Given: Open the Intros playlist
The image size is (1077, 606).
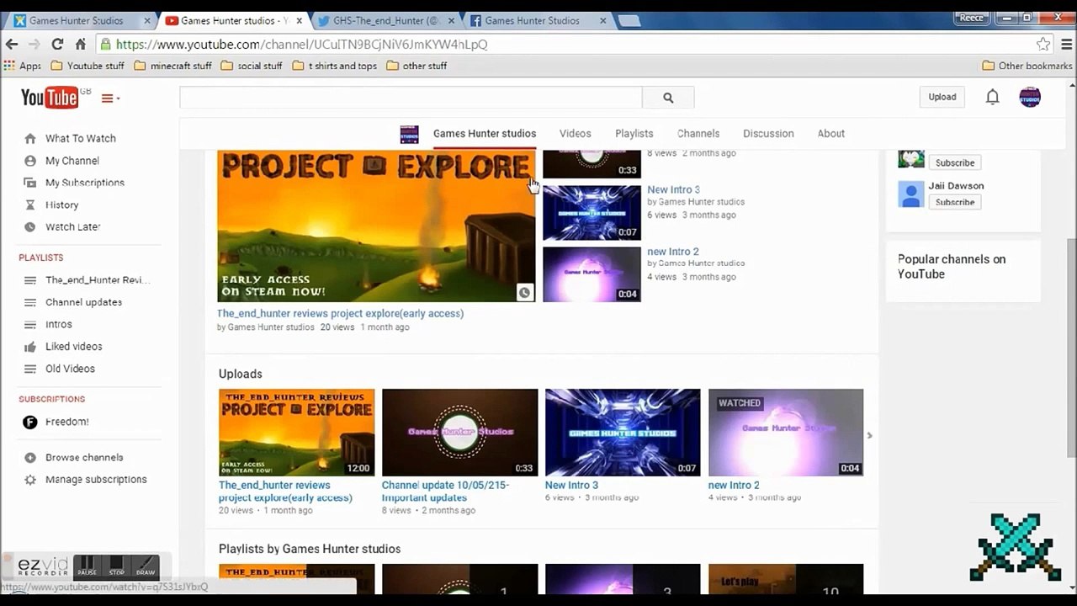Looking at the screenshot, I should [58, 324].
